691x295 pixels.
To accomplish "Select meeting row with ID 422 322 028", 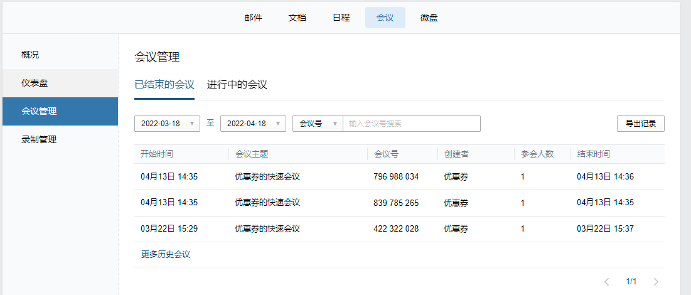I will (399, 229).
